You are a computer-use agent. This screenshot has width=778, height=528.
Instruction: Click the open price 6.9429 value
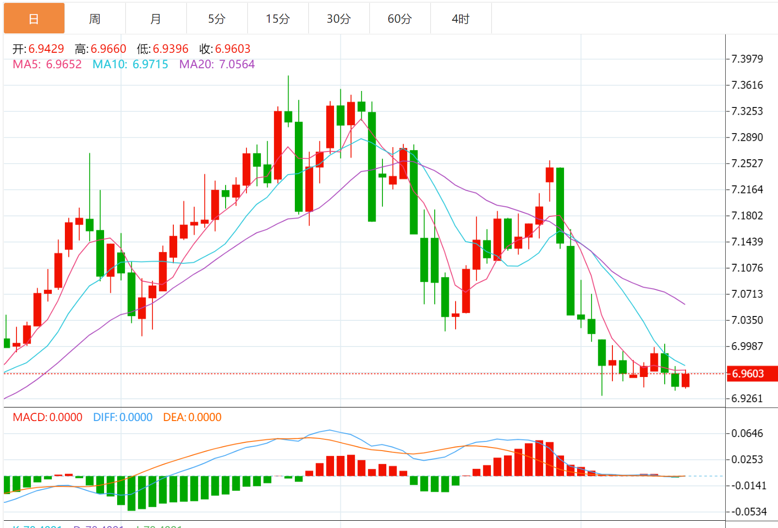pyautogui.click(x=46, y=49)
